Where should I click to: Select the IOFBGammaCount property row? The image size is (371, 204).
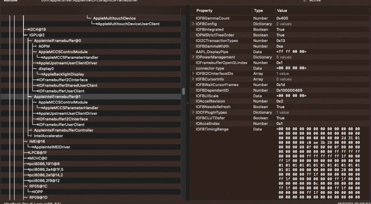pos(280,18)
